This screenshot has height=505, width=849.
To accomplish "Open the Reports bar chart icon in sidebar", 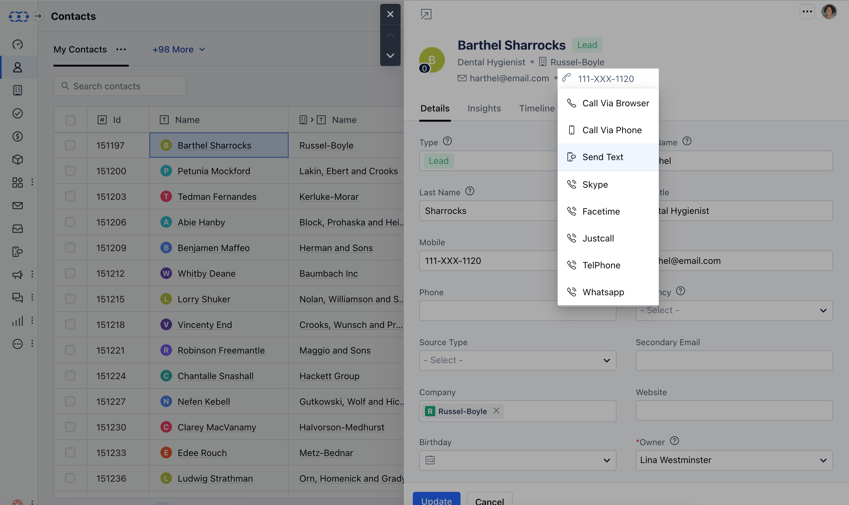I will pos(17,321).
